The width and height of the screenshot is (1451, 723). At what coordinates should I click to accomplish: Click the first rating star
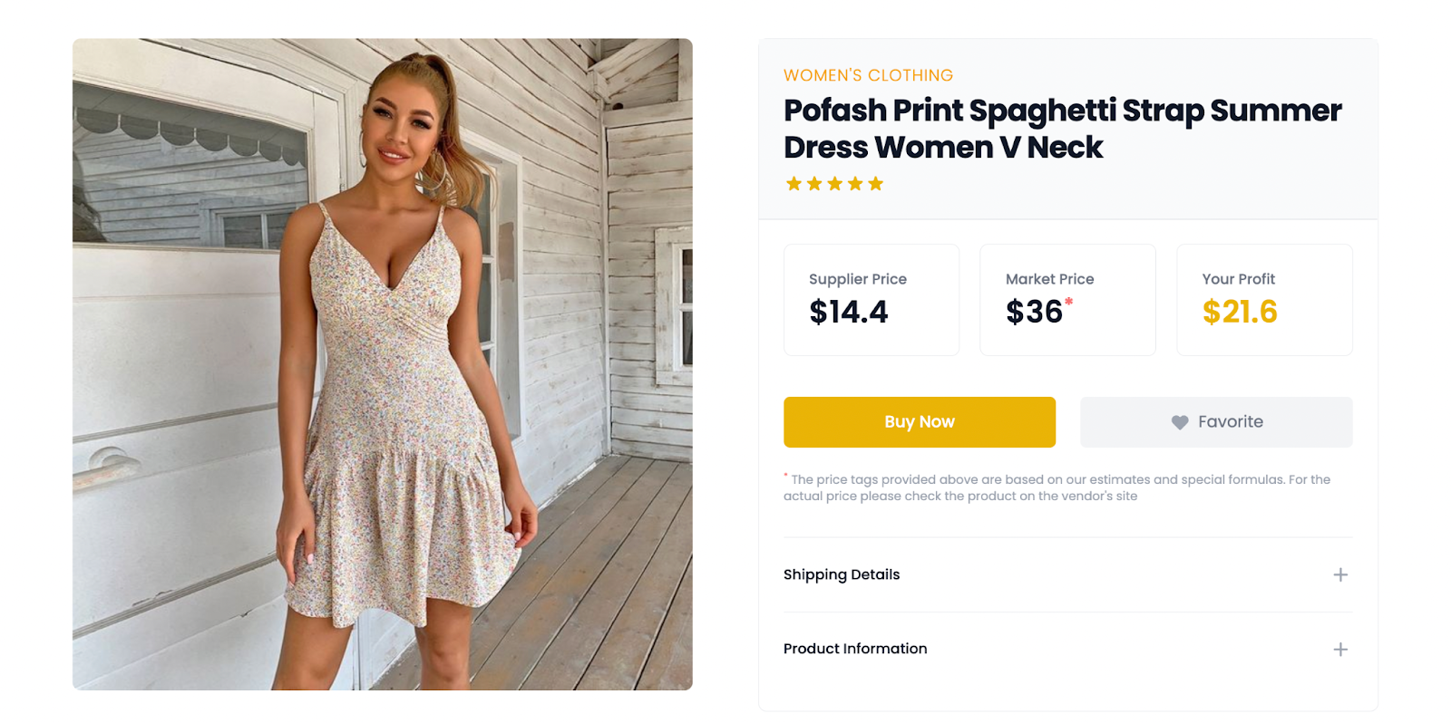tap(794, 184)
